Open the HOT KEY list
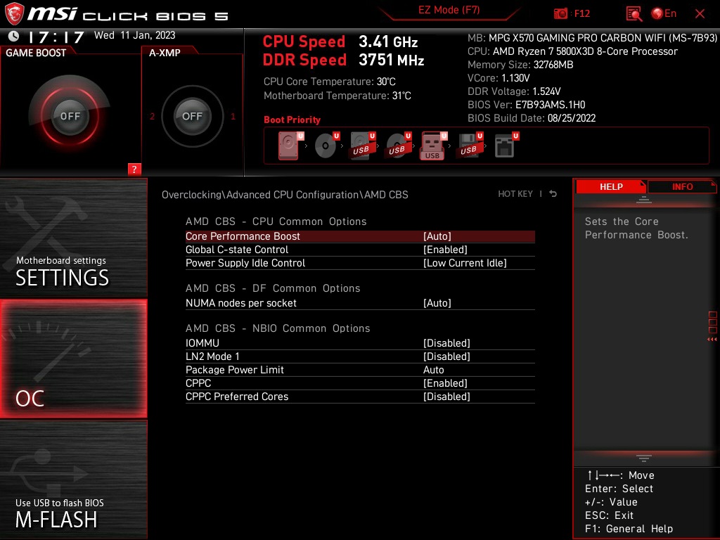Viewport: 720px width, 540px height. coord(515,194)
